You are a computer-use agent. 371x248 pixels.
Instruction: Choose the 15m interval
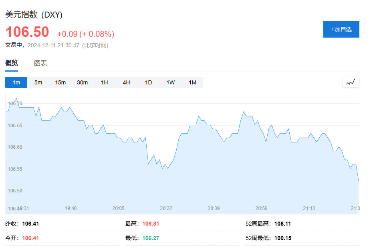[x=60, y=82]
